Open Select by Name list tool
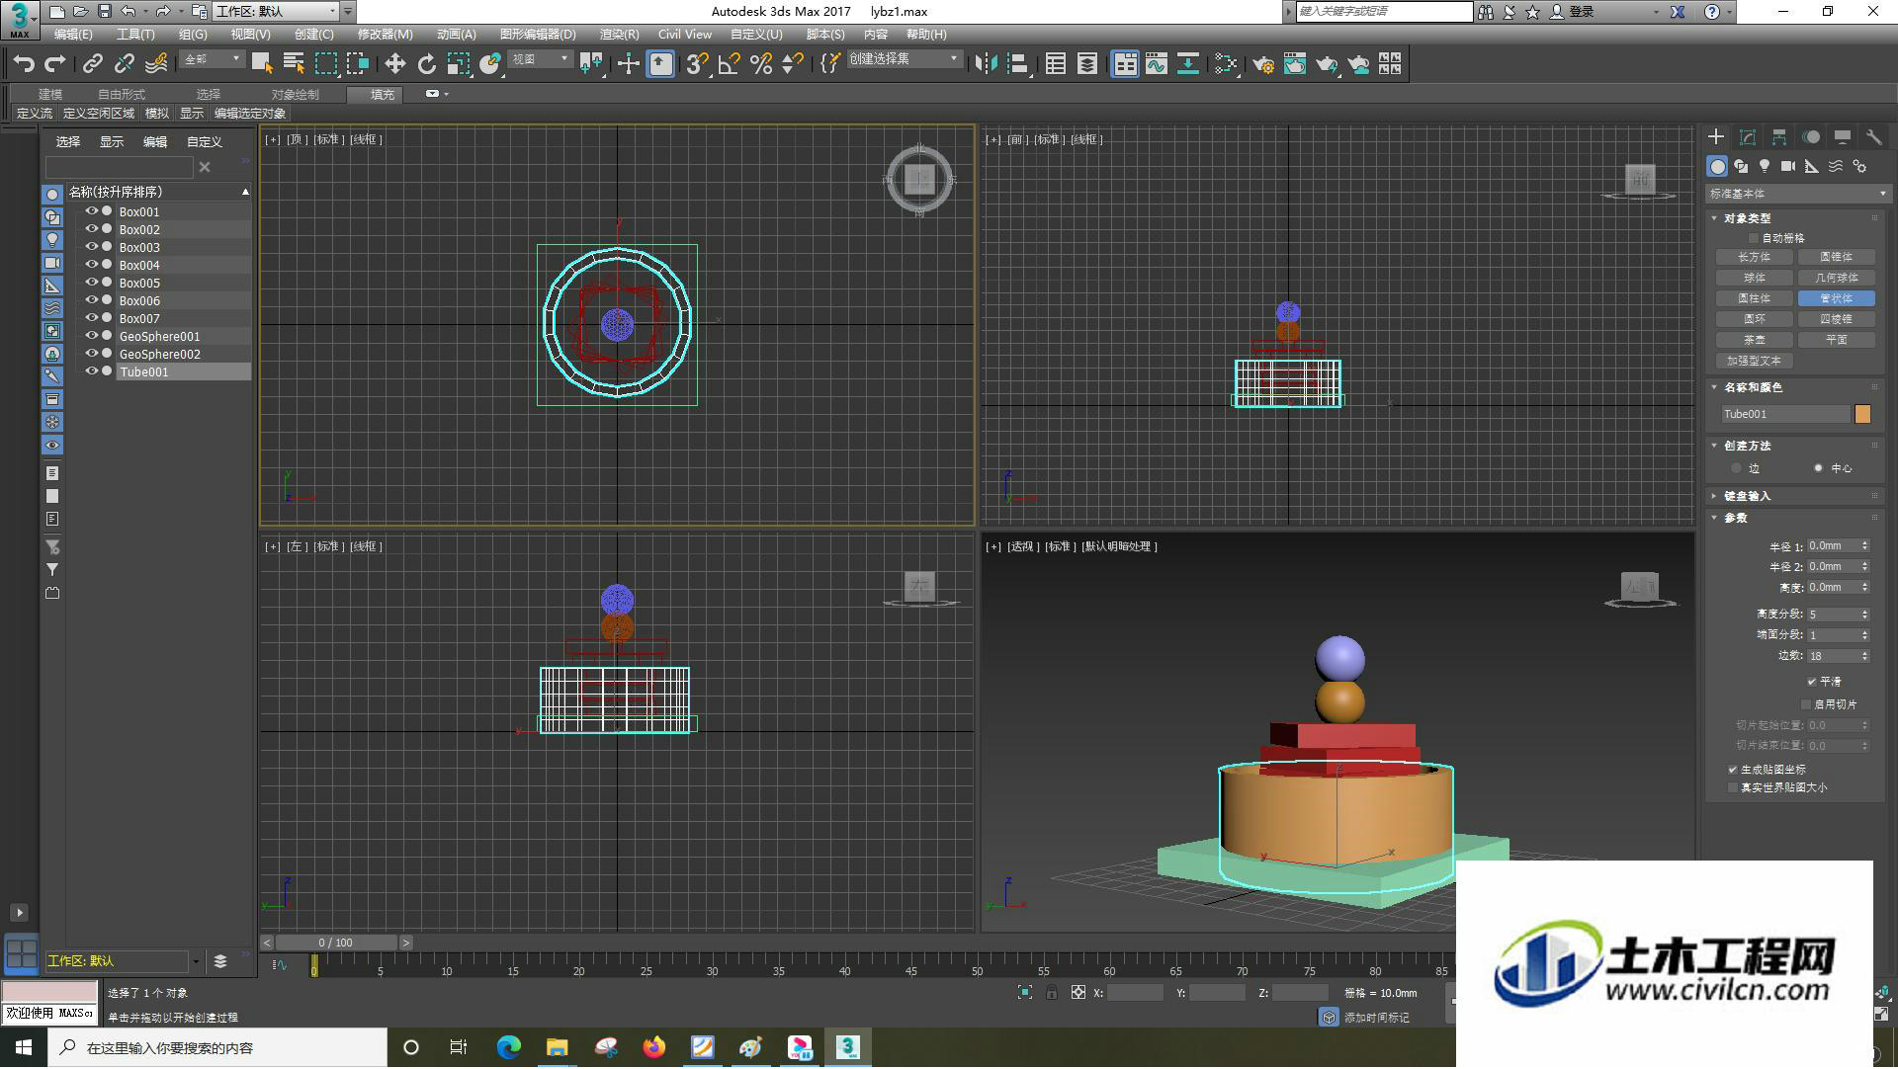Screen dimensions: 1898x1069 coord(294,64)
